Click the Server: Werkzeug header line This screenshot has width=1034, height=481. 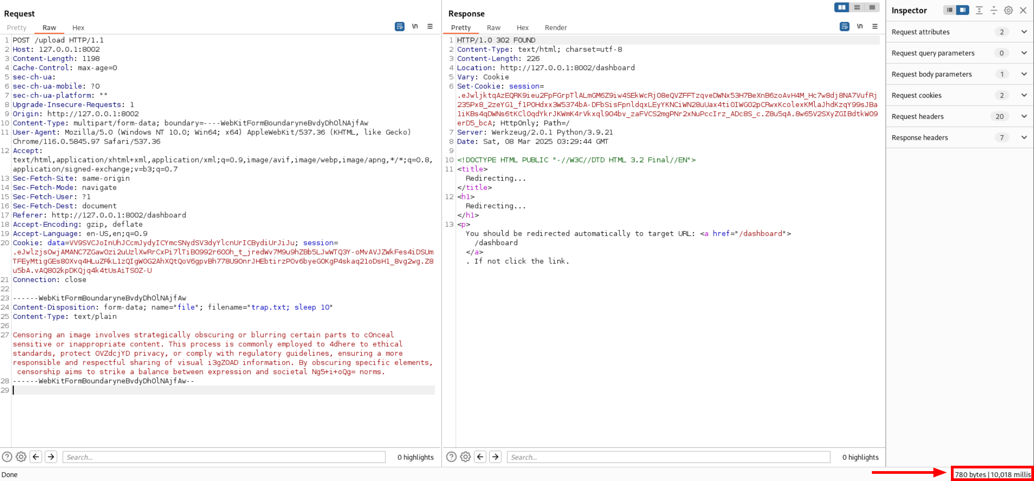pos(535,132)
